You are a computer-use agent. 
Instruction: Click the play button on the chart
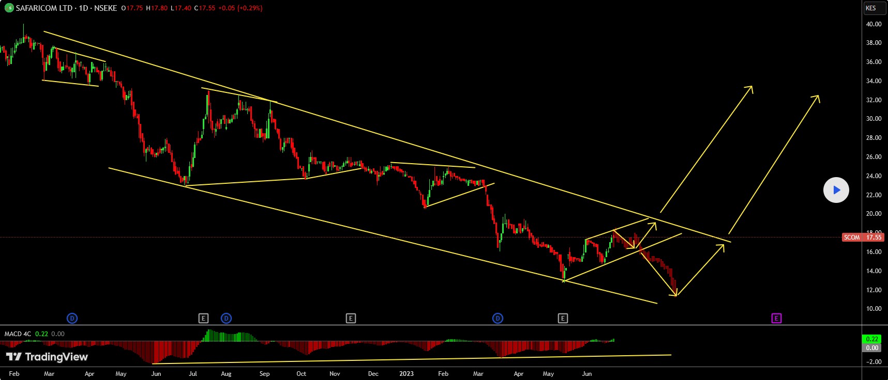tap(836, 190)
